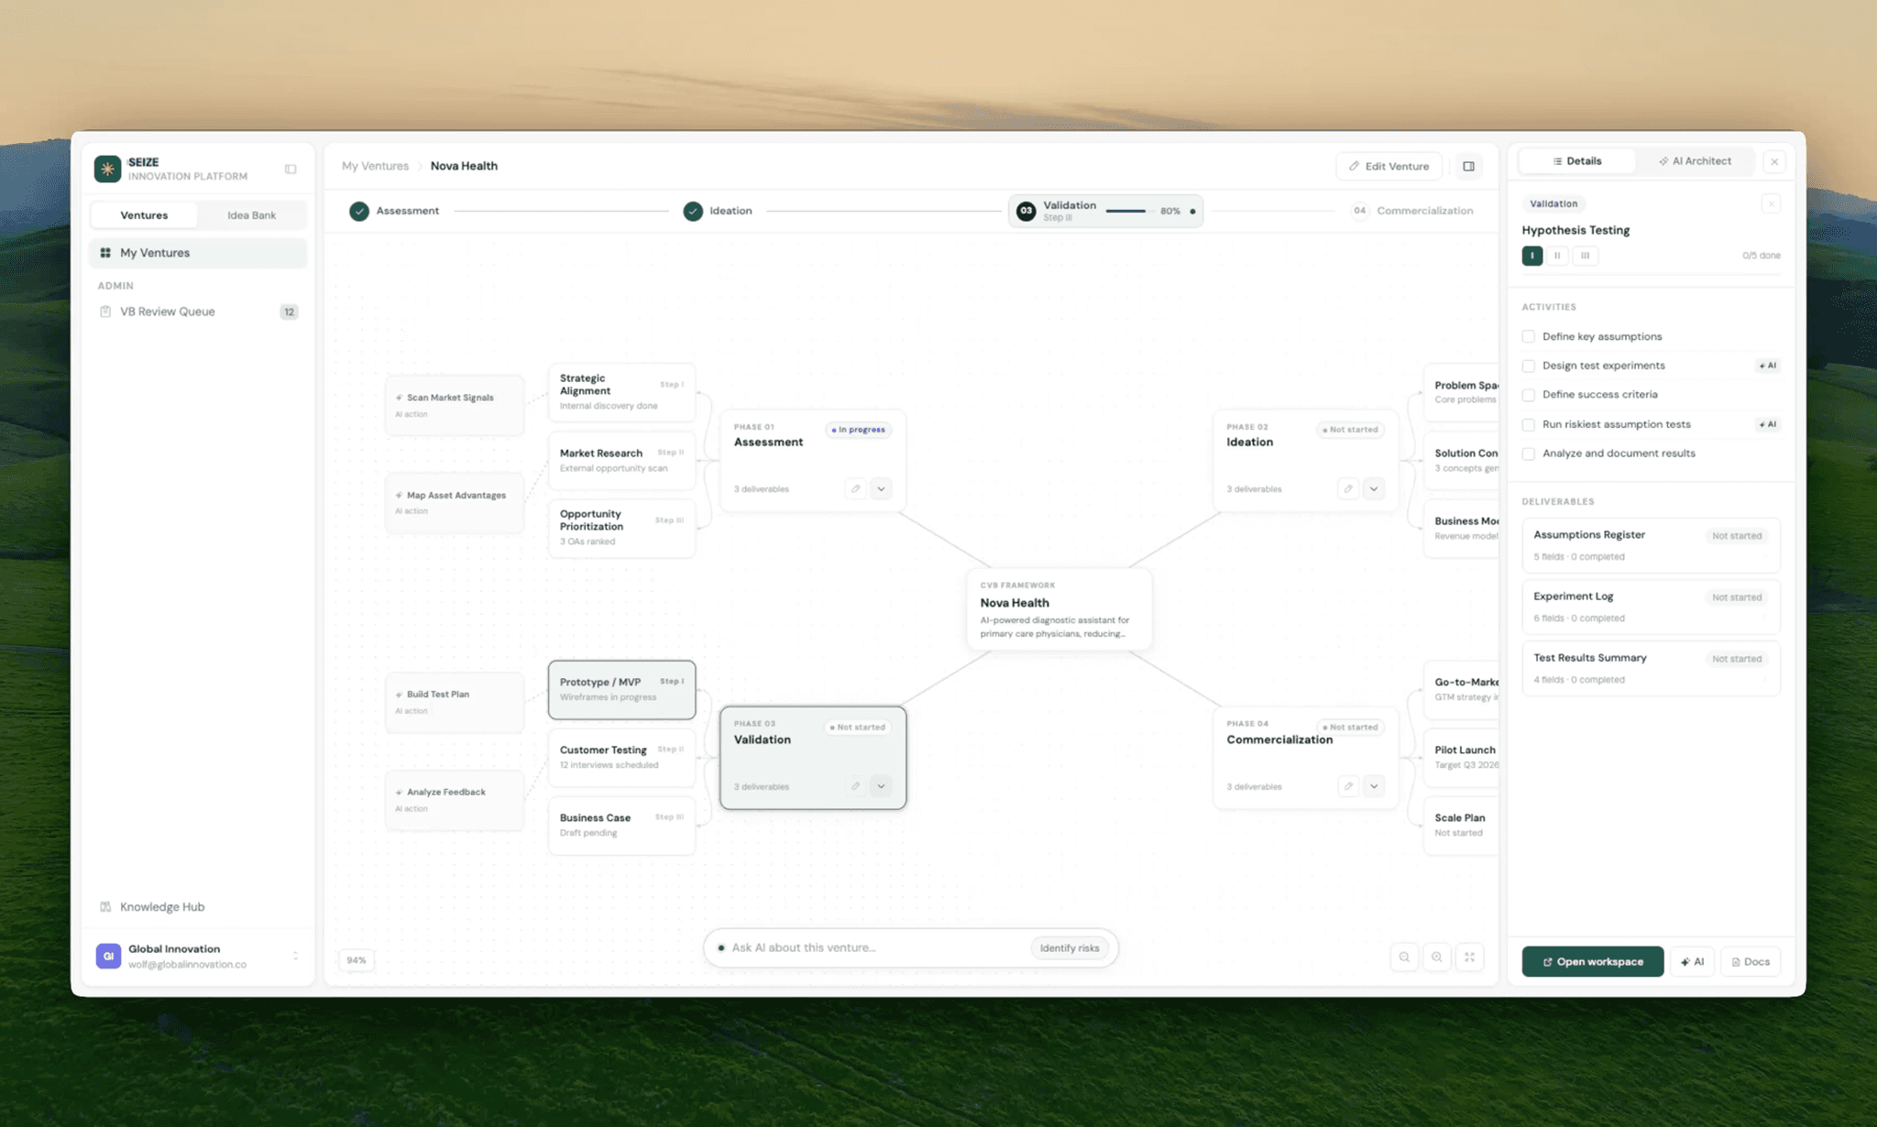Screen dimensions: 1877x1127
Task: Click the edit pencil on Assessment phase card
Action: pos(855,488)
